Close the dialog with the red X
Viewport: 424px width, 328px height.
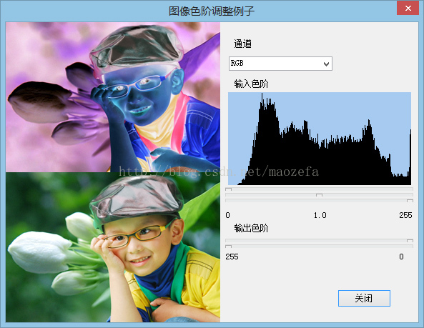point(408,9)
